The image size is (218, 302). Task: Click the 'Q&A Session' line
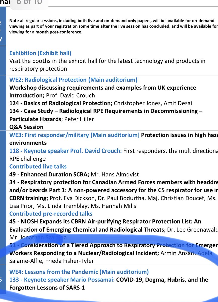coord(26,127)
